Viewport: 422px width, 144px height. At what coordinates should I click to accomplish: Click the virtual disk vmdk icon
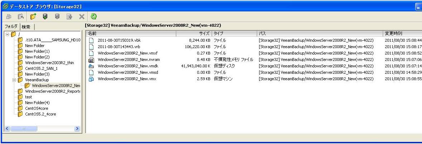point(91,66)
